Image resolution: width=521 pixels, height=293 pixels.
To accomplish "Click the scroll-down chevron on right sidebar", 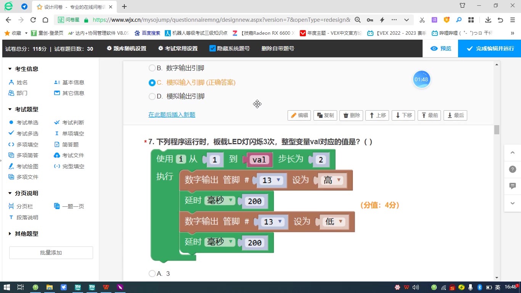I will point(512,203).
